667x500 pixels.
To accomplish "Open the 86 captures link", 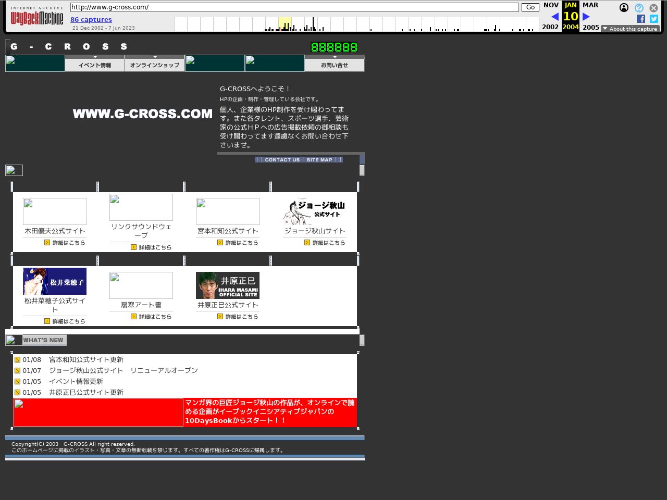I will pos(91,20).
